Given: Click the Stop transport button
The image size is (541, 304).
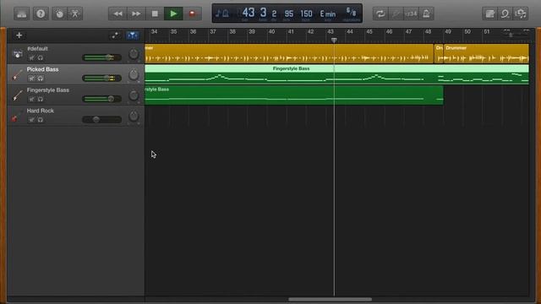Looking at the screenshot, I should click(155, 14).
